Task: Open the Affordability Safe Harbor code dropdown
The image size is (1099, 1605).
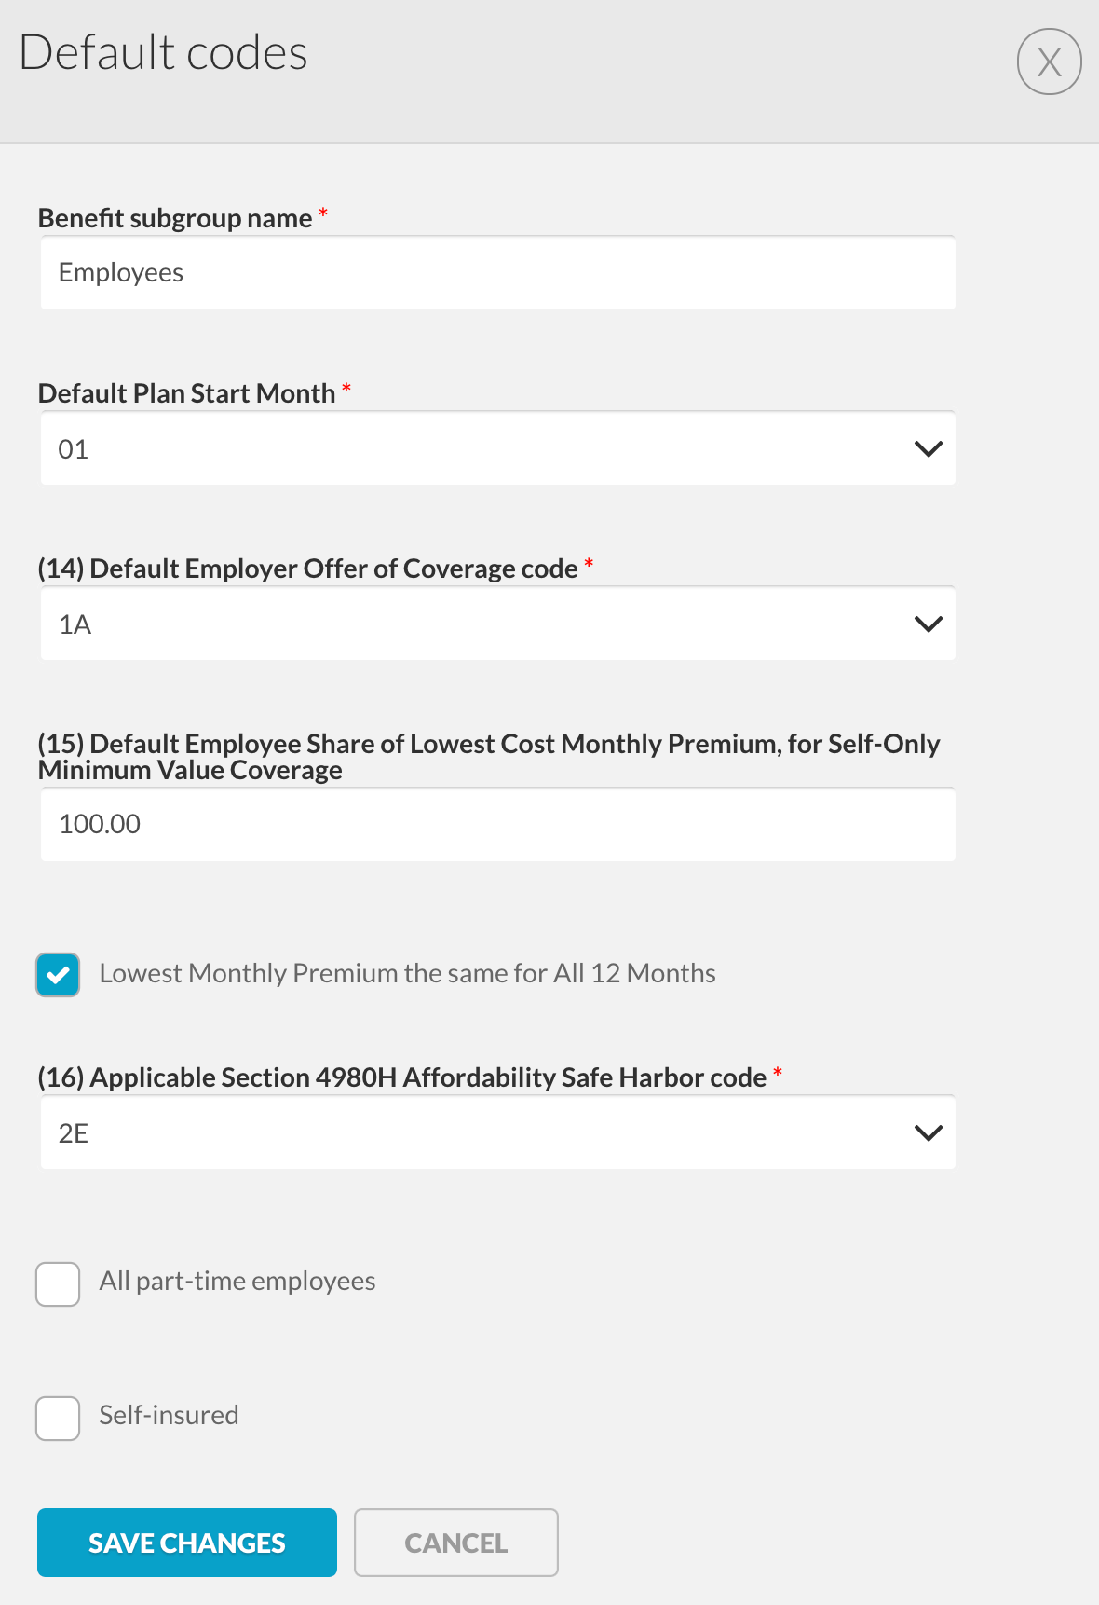Action: pyautogui.click(x=466, y=1132)
